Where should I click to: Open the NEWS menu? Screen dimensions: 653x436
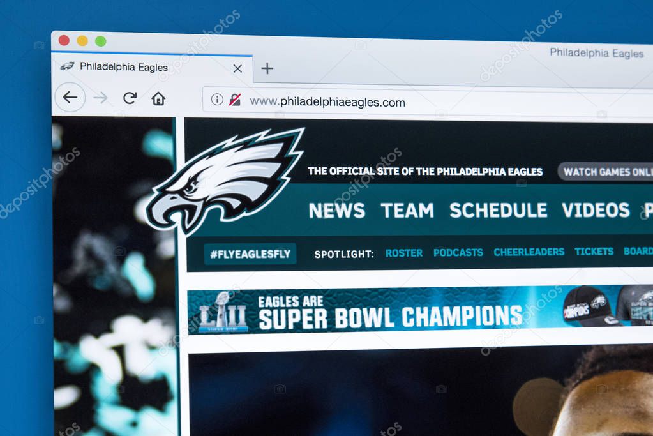pos(337,210)
